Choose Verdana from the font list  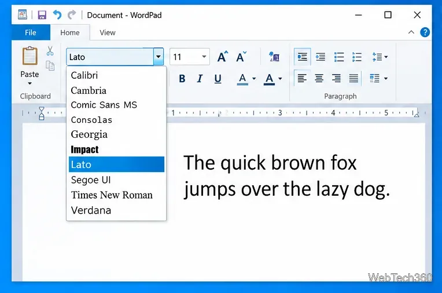116,210
